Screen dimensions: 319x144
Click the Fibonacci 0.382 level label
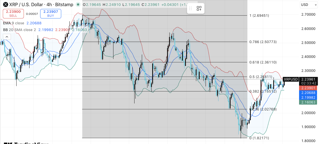click(263, 91)
